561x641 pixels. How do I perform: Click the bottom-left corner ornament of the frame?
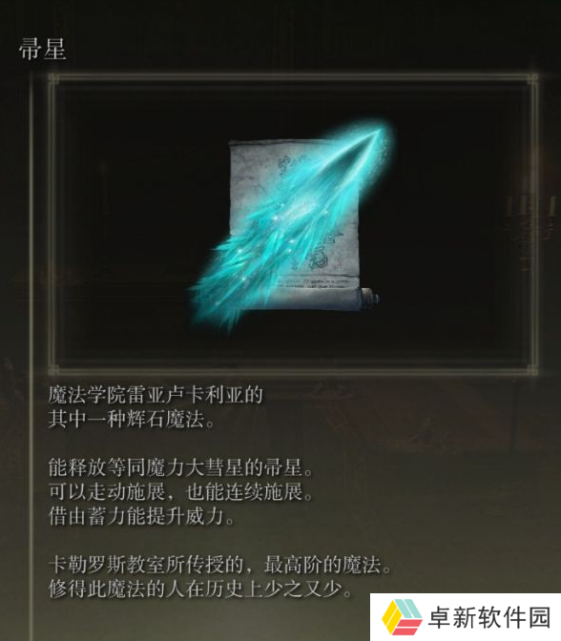pos(53,371)
